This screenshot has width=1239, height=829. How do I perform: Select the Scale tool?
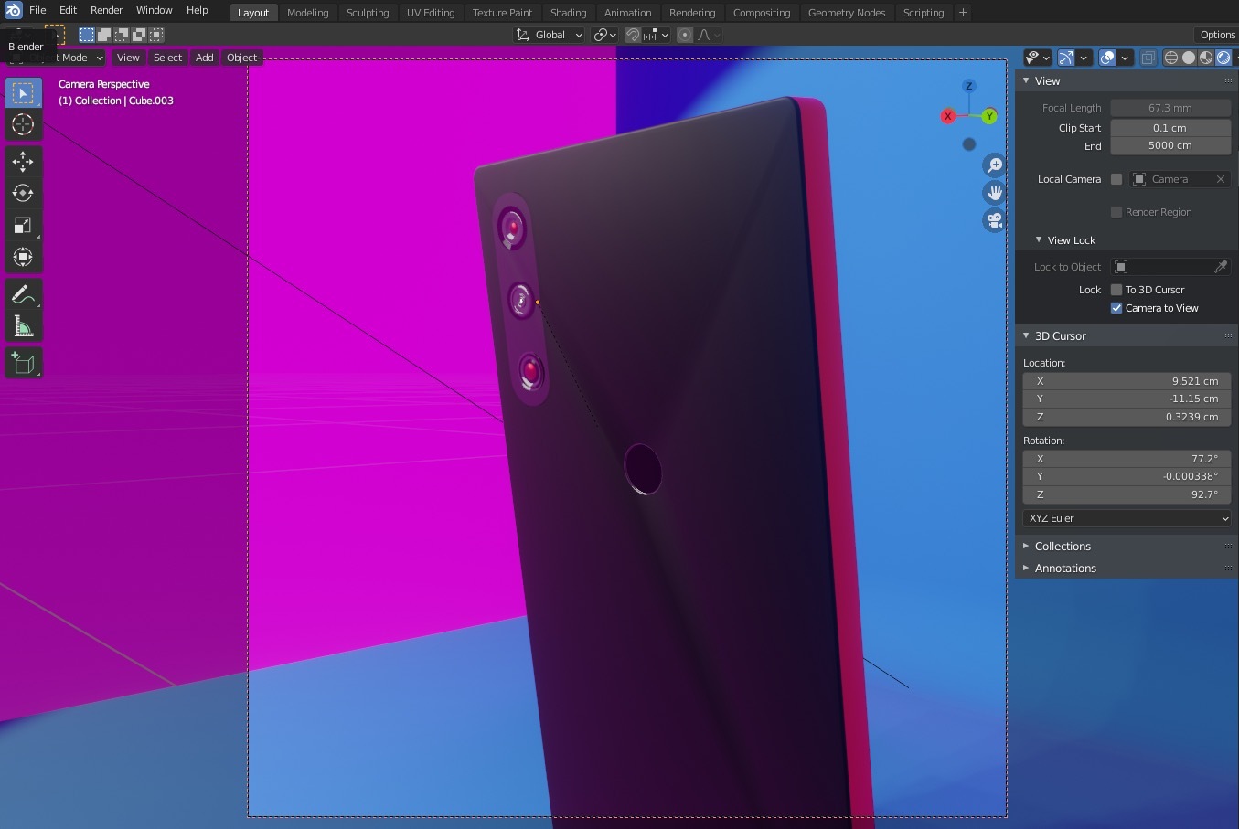pyautogui.click(x=24, y=225)
